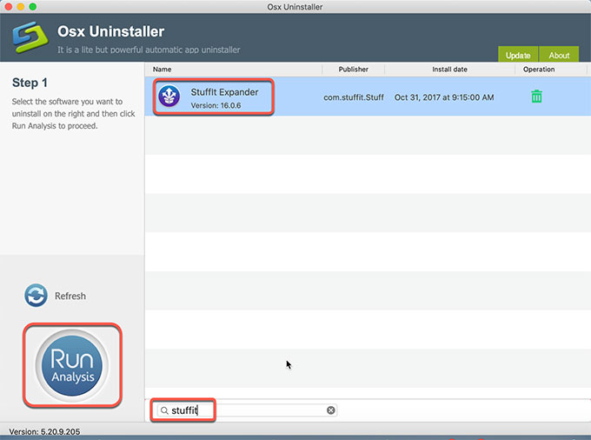
Task: Click the Oct 31, 2017 install date cell
Action: pos(444,97)
